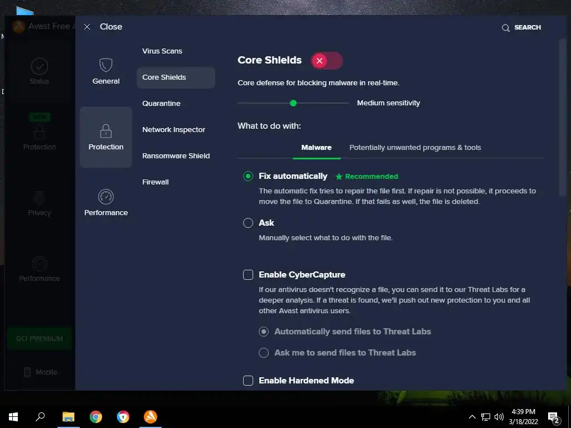Click the Avast logo in title bar
This screenshot has width=571, height=428.
coord(19,26)
